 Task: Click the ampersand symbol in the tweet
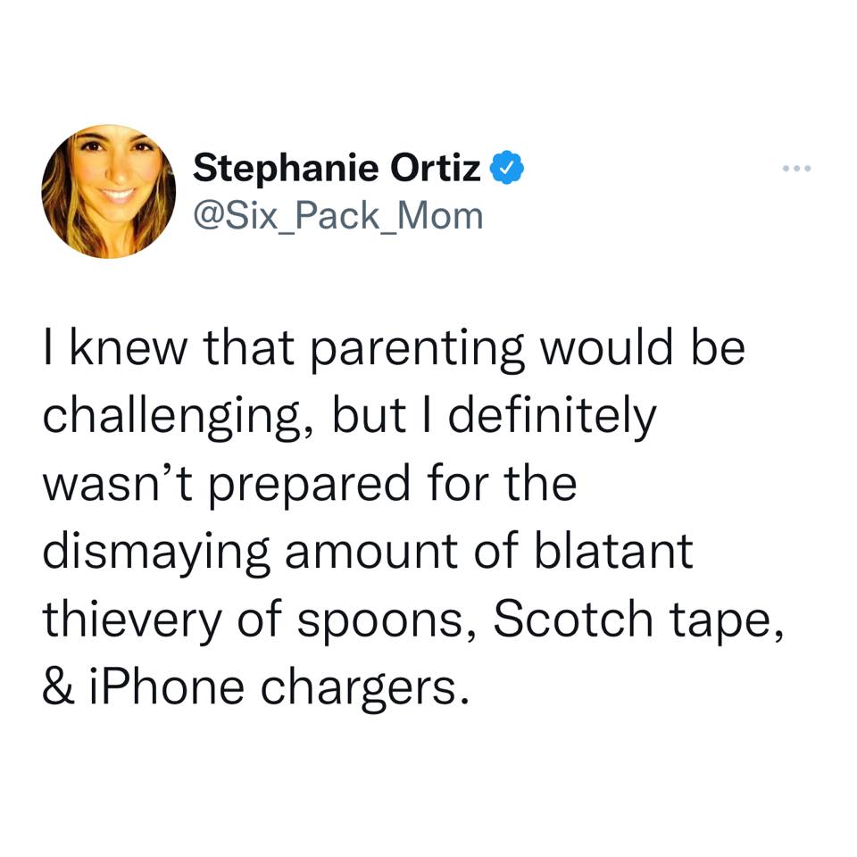[x=57, y=685]
